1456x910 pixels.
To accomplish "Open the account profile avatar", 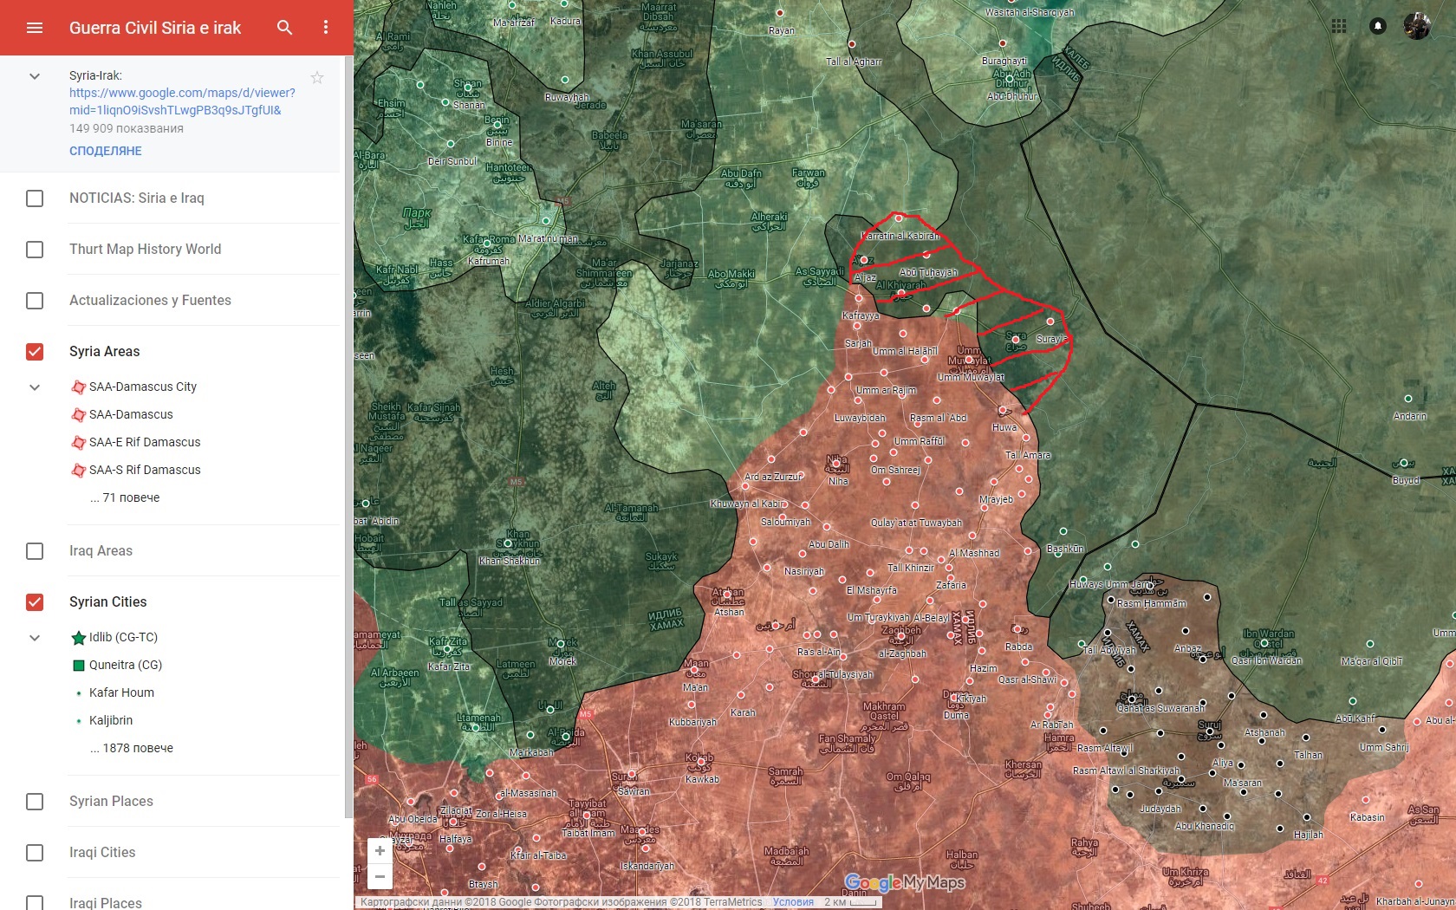I will (1417, 26).
